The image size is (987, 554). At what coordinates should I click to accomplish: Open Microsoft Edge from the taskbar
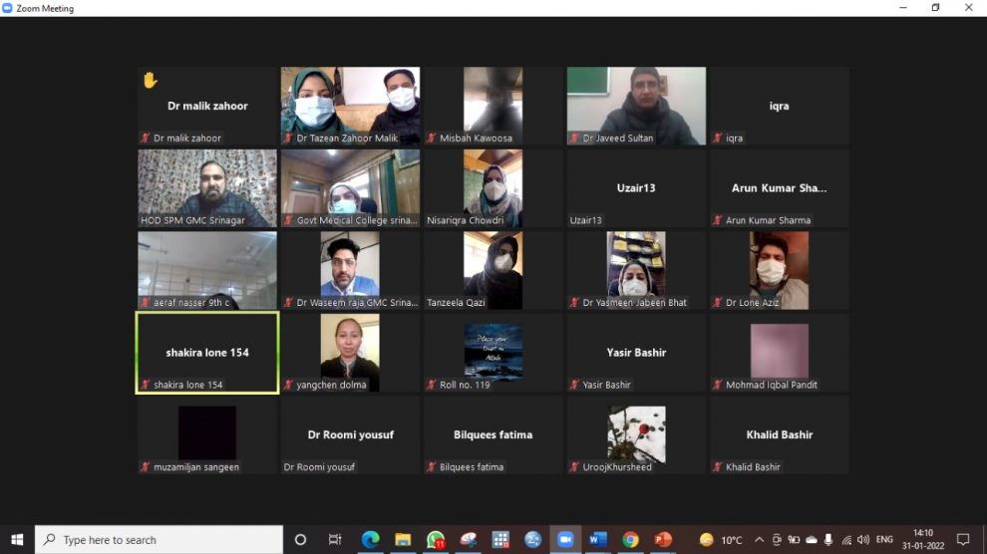pos(370,540)
